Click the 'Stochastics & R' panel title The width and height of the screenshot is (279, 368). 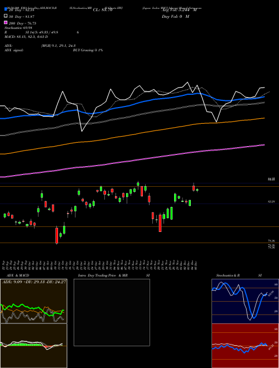[x=228, y=275]
